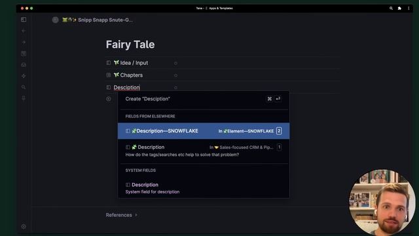Click the field icon beside Desciption

click(x=109, y=87)
